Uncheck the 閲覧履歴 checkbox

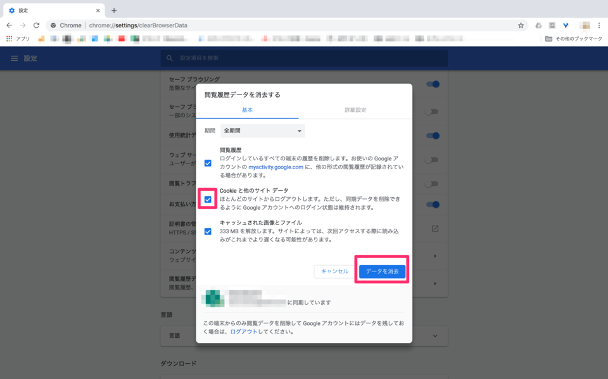pyautogui.click(x=208, y=164)
